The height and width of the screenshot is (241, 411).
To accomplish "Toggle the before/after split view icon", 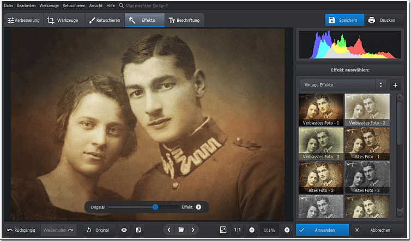I will pos(138,230).
